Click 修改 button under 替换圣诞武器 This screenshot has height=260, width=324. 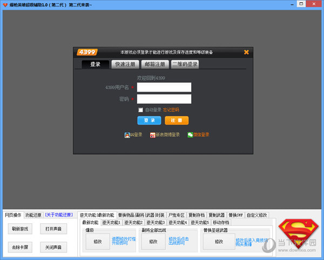(219, 242)
